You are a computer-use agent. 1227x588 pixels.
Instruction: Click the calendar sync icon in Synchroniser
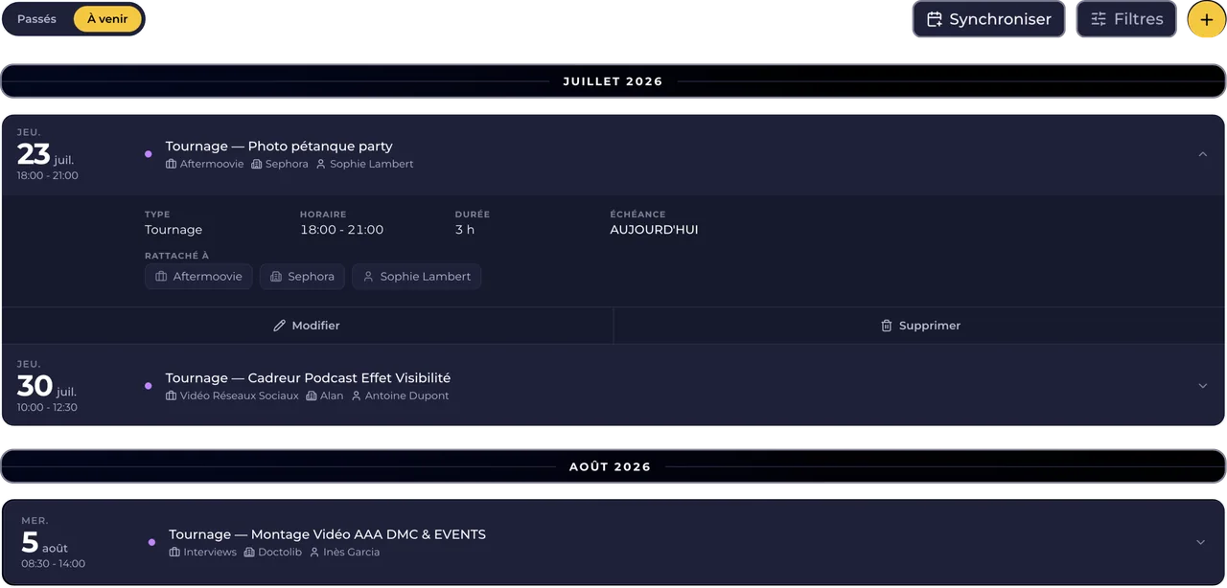934,19
